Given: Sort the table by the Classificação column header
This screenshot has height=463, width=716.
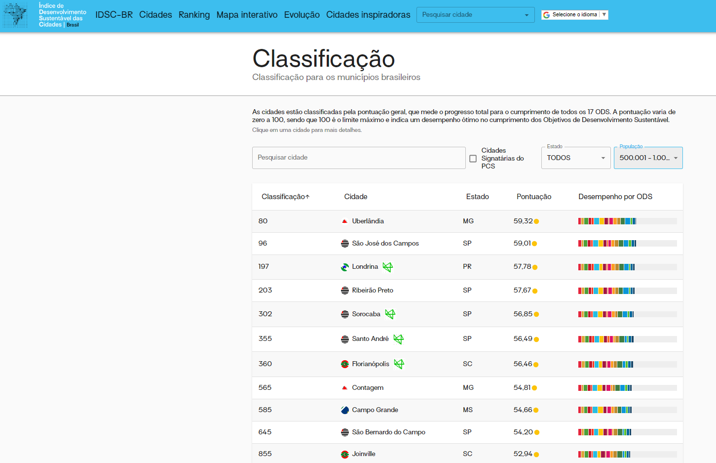Looking at the screenshot, I should click(285, 197).
